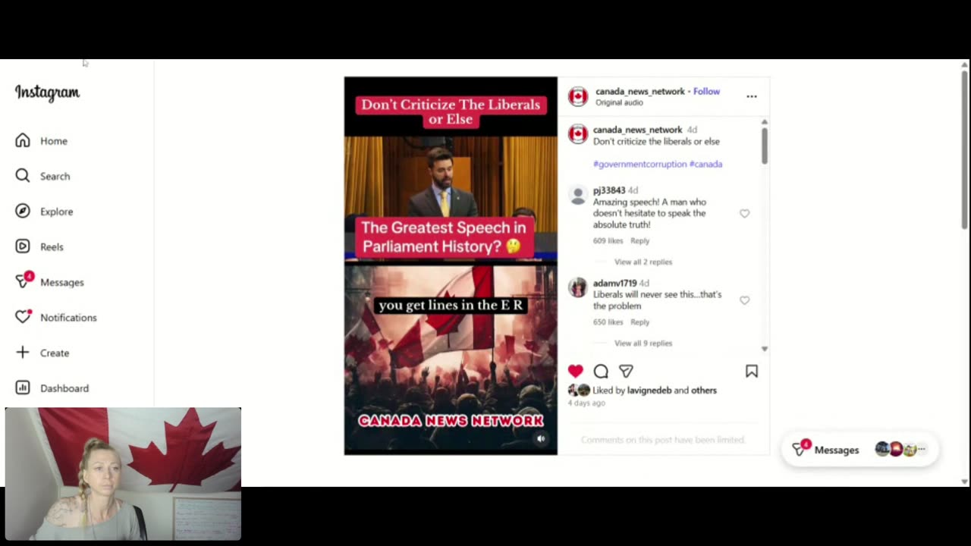
Task: Toggle the video sound icon
Action: coord(541,438)
